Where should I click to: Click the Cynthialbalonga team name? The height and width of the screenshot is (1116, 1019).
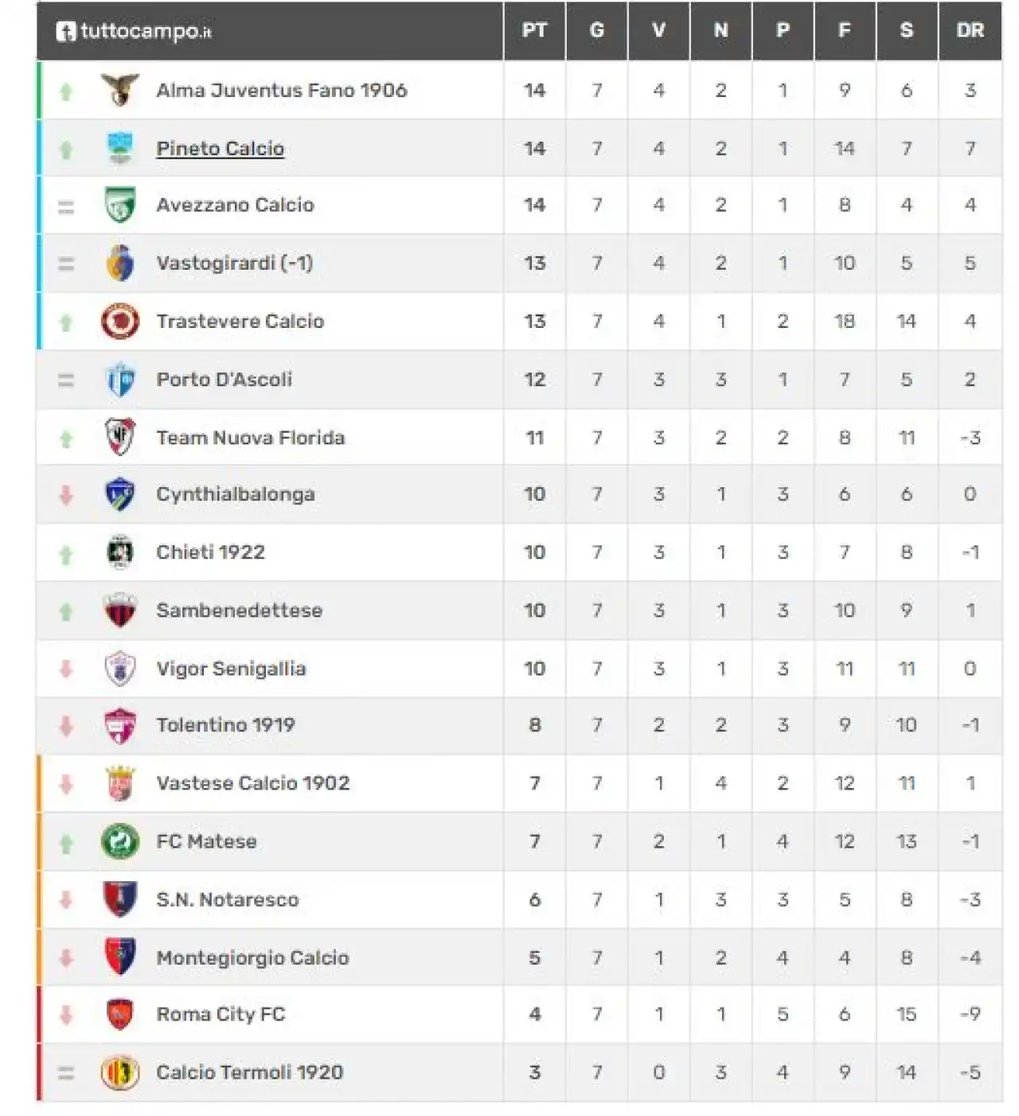[236, 494]
